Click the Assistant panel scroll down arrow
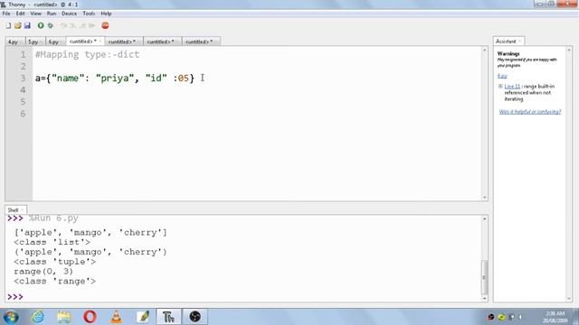The width and height of the screenshot is (579, 325). click(x=569, y=299)
